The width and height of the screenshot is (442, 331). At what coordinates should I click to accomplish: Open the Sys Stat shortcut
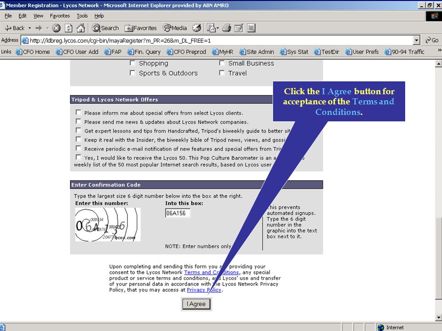pos(294,52)
